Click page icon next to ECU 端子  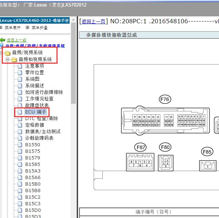[x=20, y=112]
